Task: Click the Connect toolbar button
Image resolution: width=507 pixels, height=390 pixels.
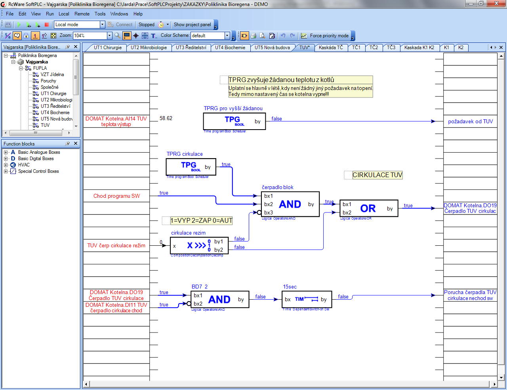Action: (x=120, y=25)
